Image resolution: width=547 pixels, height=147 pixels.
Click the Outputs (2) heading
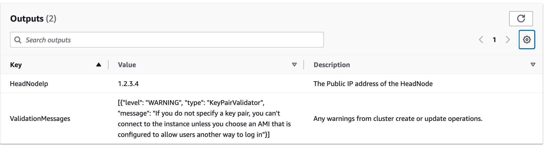pos(33,19)
